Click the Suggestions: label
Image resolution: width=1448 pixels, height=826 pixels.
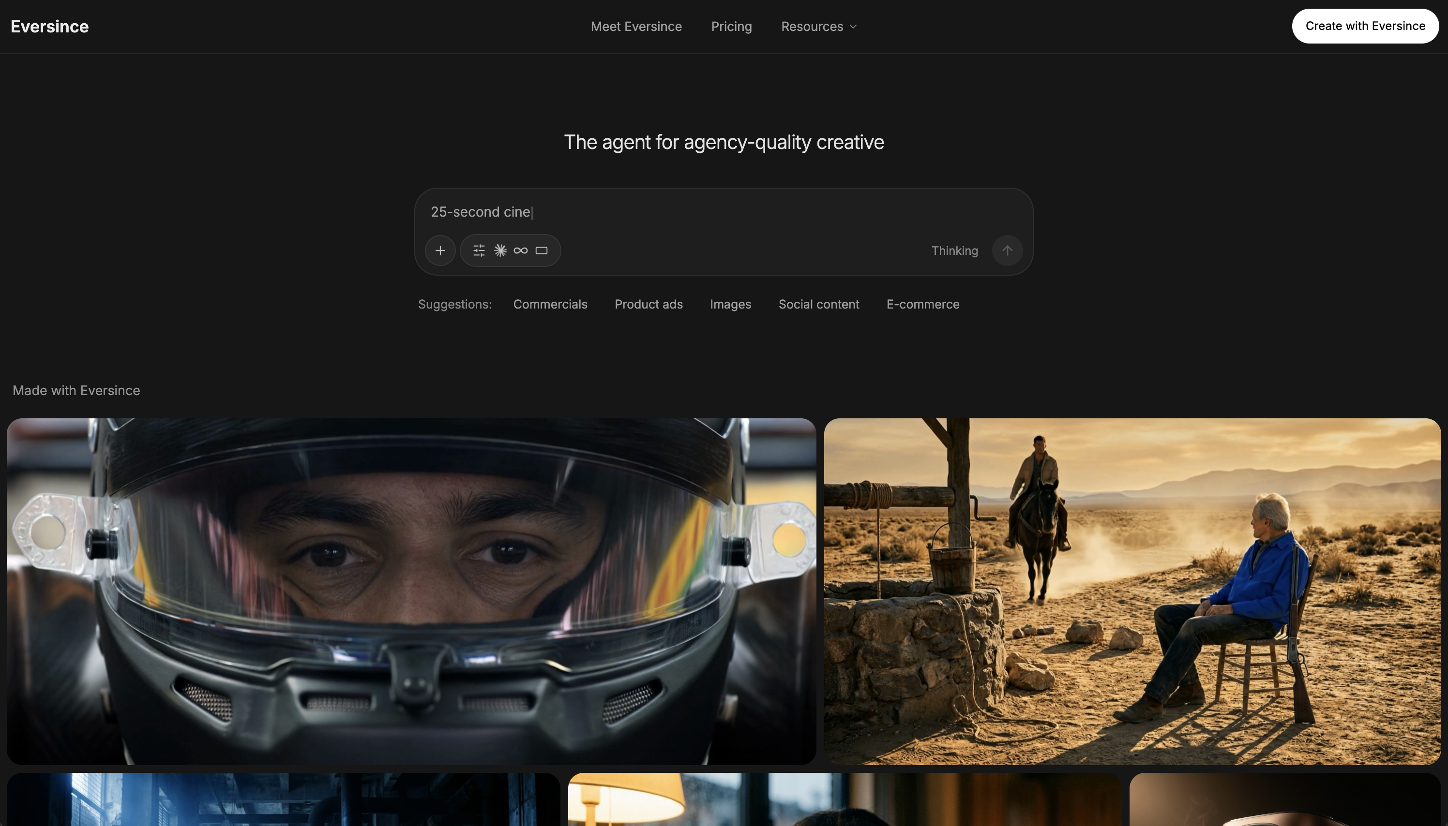454,304
